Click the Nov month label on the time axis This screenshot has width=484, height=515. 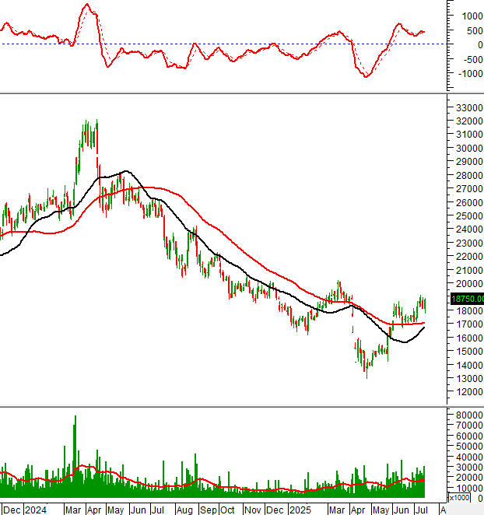click(253, 510)
